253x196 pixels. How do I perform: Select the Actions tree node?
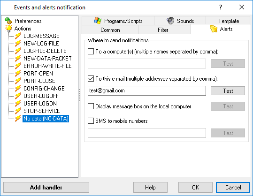pos(23,29)
